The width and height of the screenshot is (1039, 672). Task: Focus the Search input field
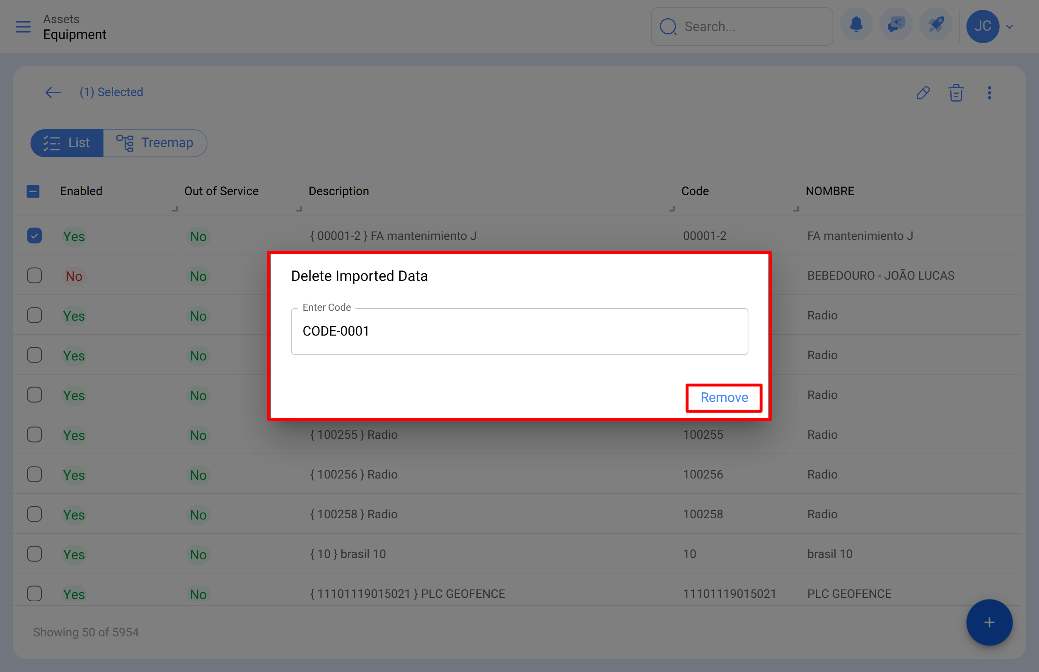tap(742, 27)
